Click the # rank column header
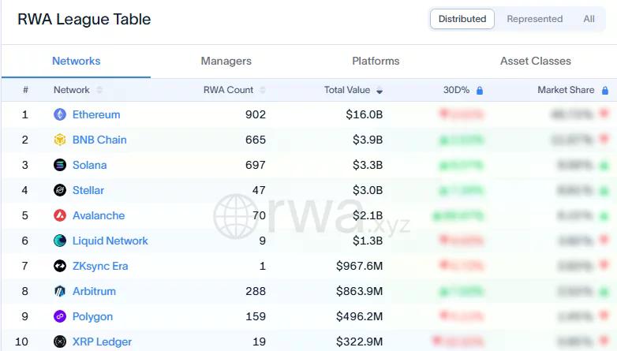This screenshot has height=351, width=617. [x=25, y=90]
